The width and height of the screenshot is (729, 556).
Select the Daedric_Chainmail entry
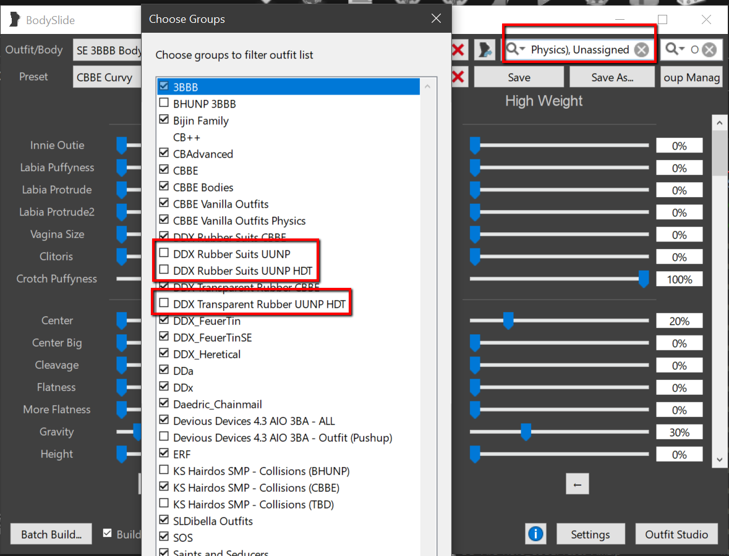coord(288,404)
